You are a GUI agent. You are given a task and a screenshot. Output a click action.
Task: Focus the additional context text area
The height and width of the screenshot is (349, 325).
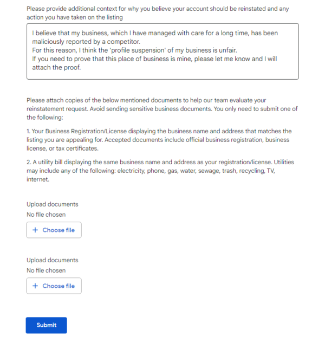tap(162, 51)
